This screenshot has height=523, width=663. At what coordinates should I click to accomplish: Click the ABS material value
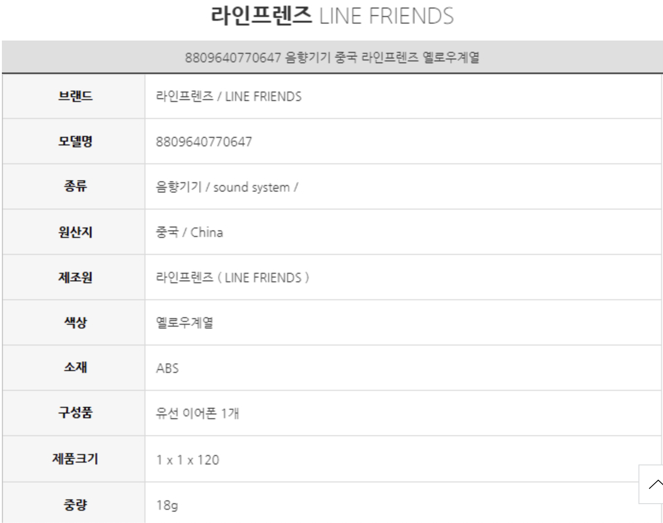coord(167,368)
